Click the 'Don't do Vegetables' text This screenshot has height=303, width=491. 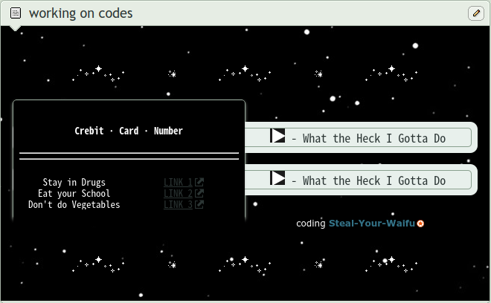[x=74, y=204]
